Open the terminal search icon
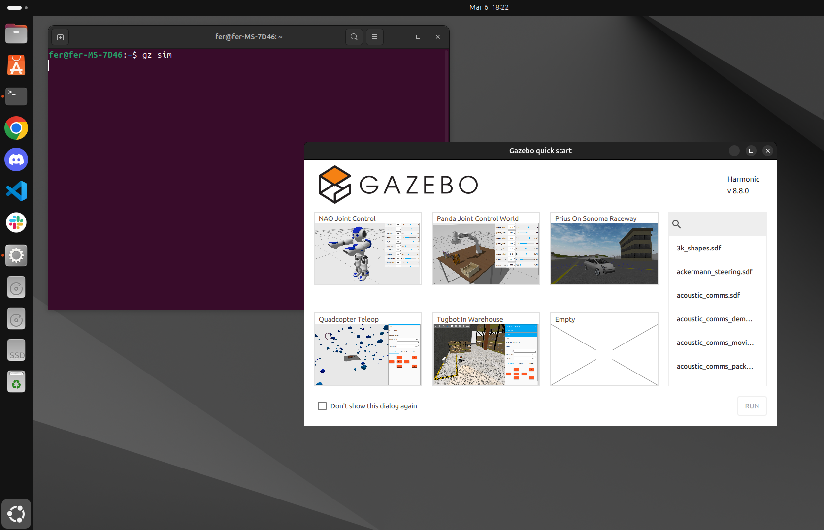The height and width of the screenshot is (530, 824). 354,37
